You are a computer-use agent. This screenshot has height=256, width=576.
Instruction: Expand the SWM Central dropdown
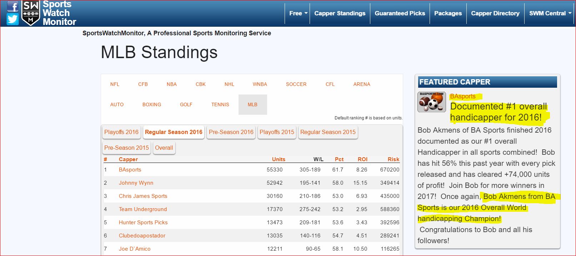(x=550, y=13)
